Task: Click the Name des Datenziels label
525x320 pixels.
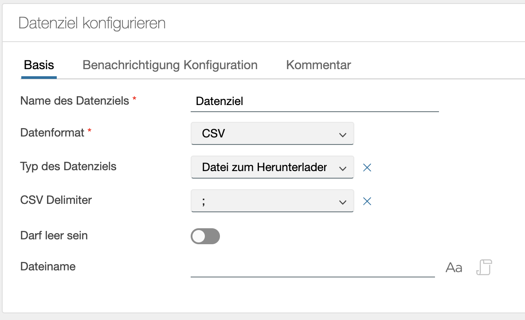Action: click(74, 101)
